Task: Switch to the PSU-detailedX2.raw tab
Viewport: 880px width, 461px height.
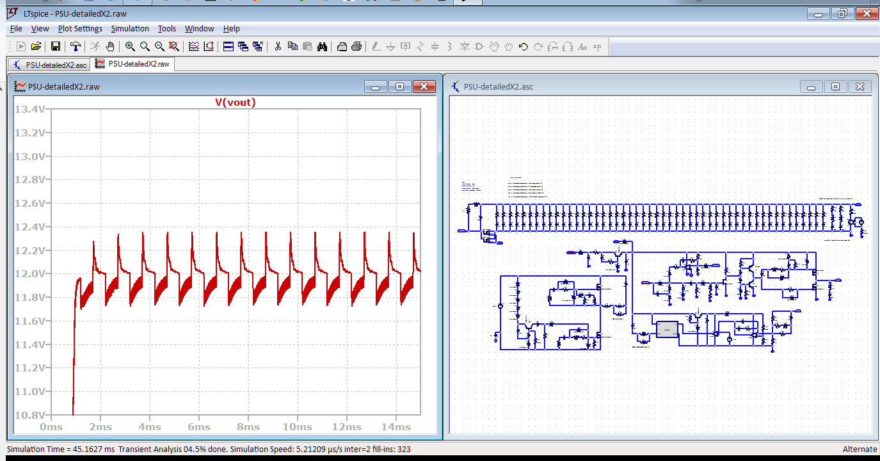Action: (x=132, y=64)
